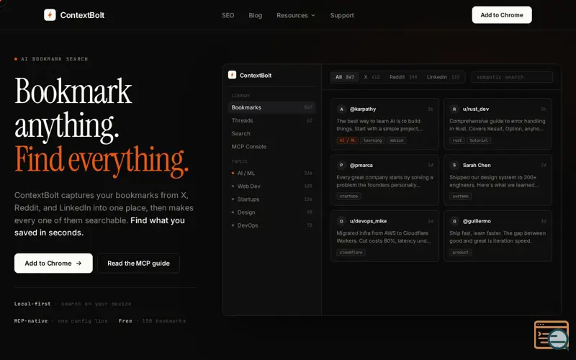Open the @pmarca great company post text
This screenshot has height=360, width=576.
click(x=384, y=181)
